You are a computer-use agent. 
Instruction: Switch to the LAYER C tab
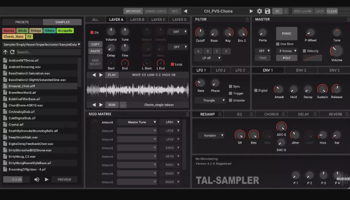point(158,19)
